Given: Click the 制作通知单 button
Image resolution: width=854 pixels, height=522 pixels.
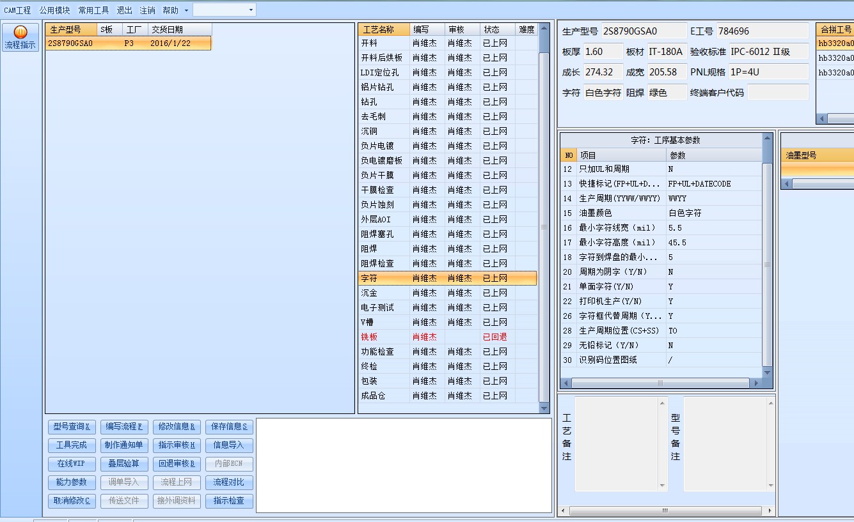Looking at the screenshot, I should 124,445.
